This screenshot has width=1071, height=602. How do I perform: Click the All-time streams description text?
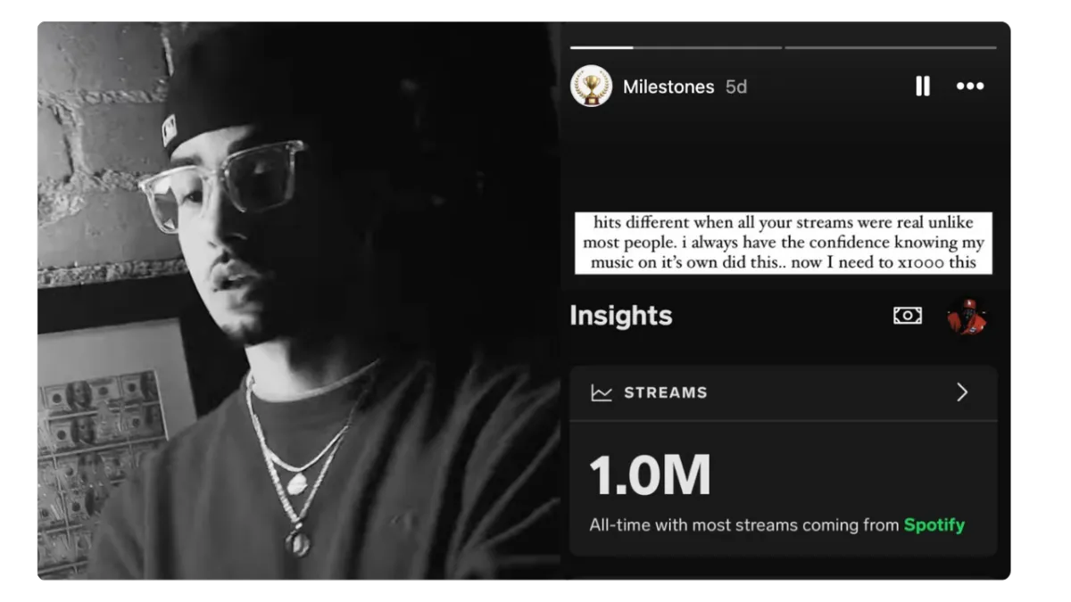point(776,525)
